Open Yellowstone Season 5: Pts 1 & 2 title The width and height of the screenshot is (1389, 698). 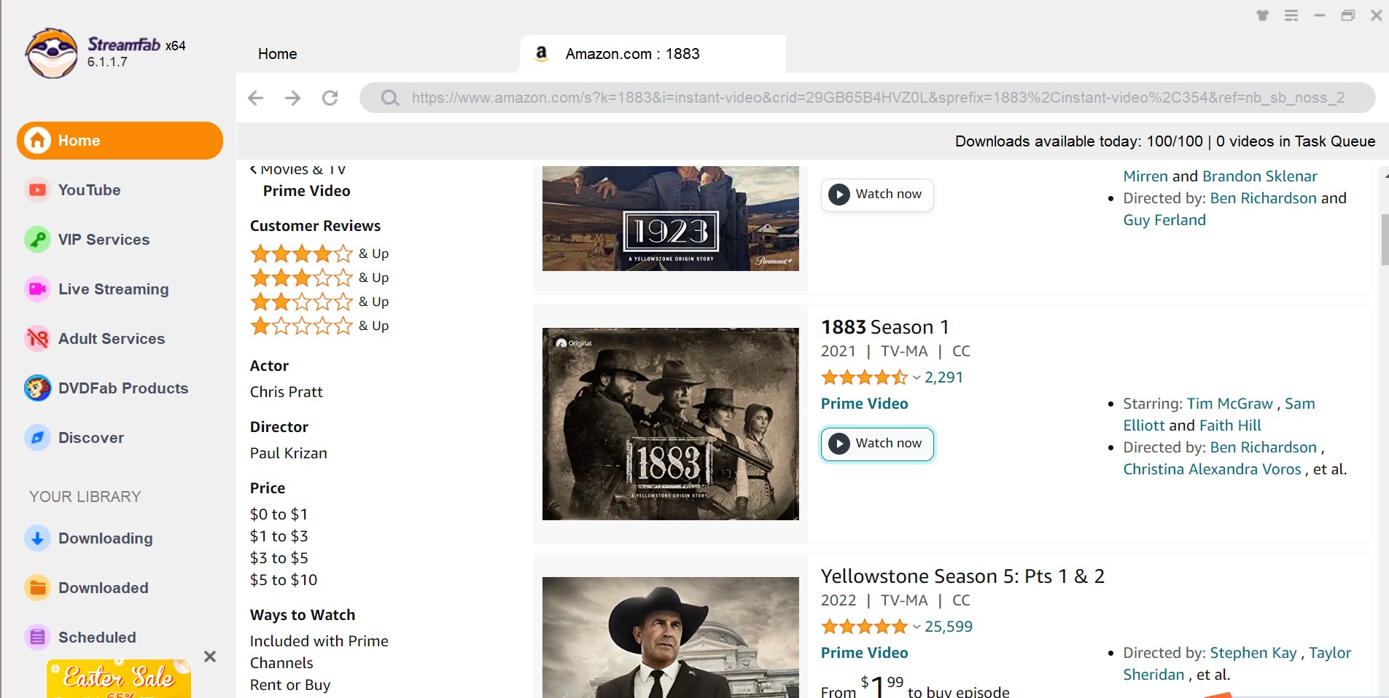(962, 576)
